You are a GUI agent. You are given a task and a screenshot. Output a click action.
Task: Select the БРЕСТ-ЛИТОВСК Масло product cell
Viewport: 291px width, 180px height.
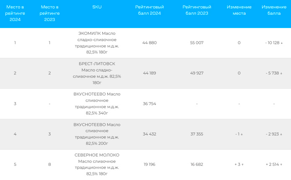click(x=97, y=73)
